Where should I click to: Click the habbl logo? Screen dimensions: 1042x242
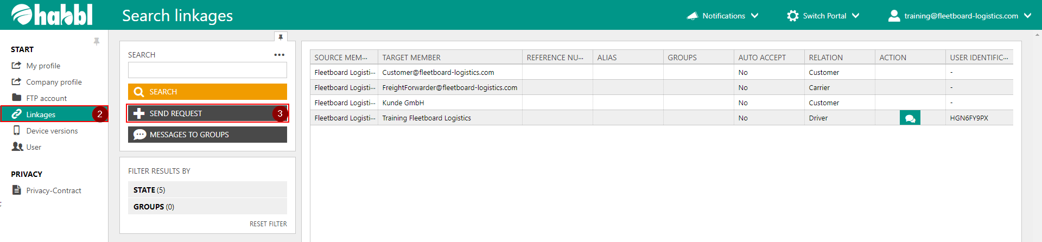[x=52, y=15]
